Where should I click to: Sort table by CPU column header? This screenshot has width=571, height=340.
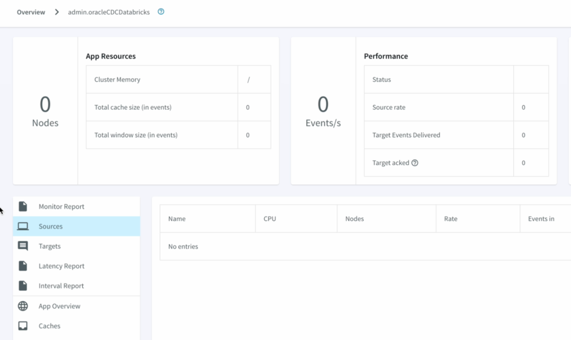tap(270, 219)
